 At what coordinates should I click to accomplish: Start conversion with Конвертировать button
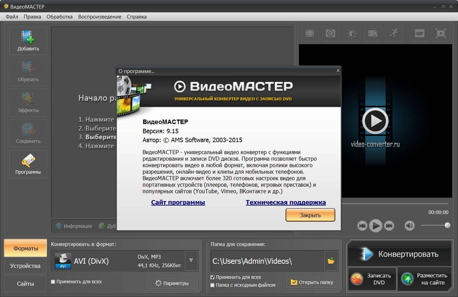399,254
